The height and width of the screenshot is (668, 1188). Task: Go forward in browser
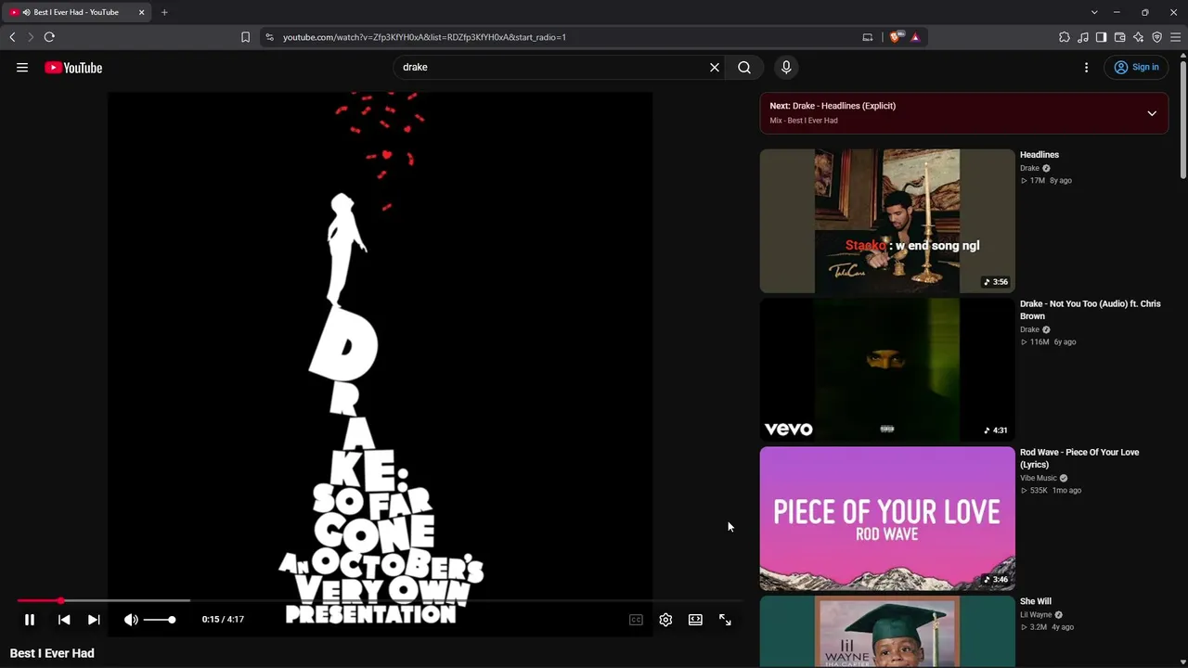pyautogui.click(x=31, y=37)
